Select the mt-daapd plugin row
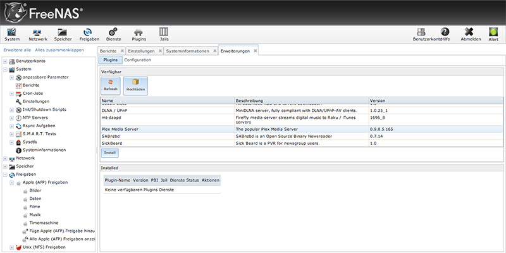506x253 pixels. pyautogui.click(x=302, y=120)
